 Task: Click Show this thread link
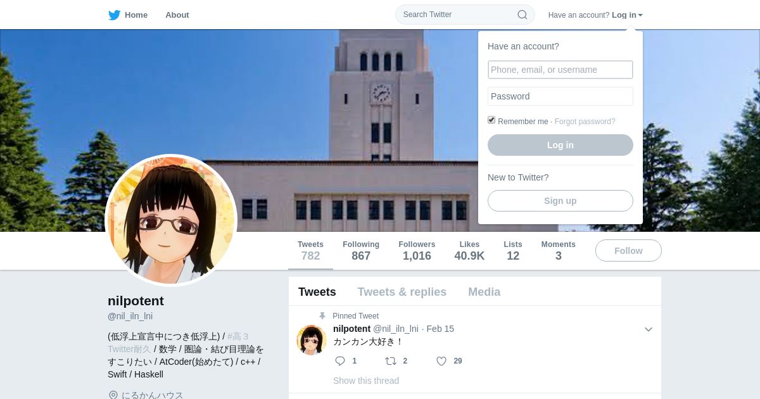click(366, 381)
